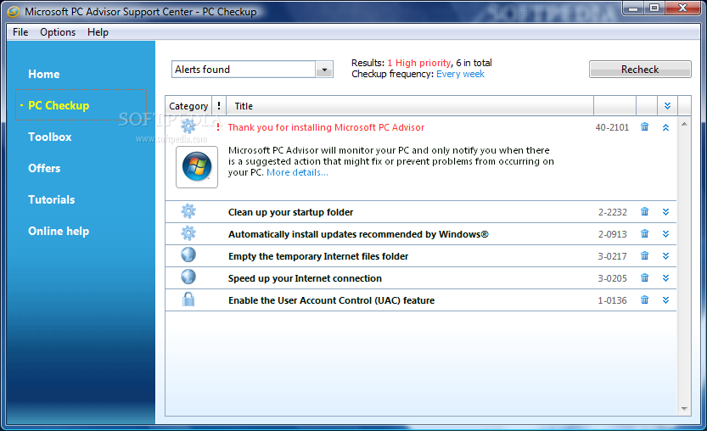Maximize the PC Advisor window
This screenshot has width=707, height=431.
654,8
